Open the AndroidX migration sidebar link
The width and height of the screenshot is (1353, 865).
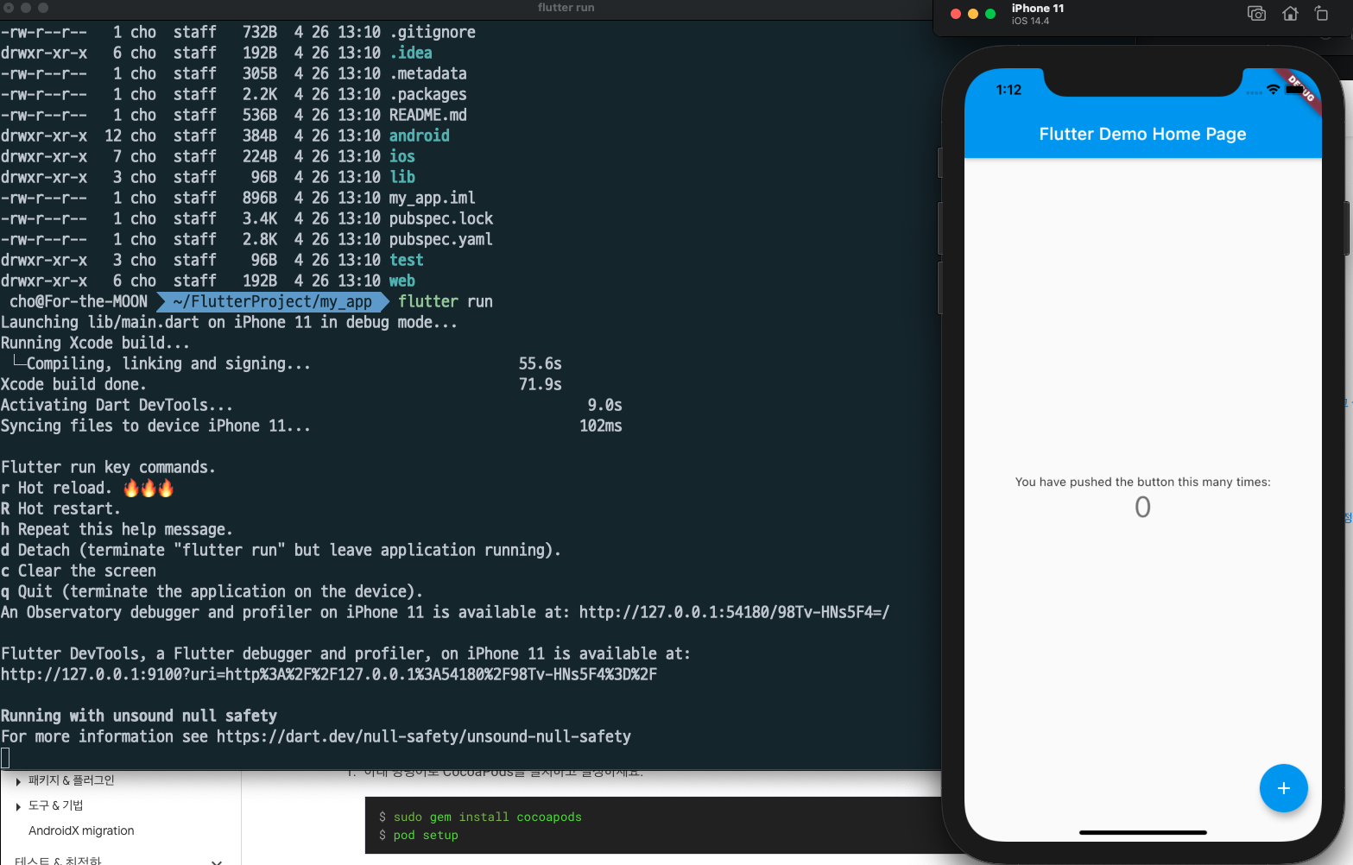(x=81, y=830)
